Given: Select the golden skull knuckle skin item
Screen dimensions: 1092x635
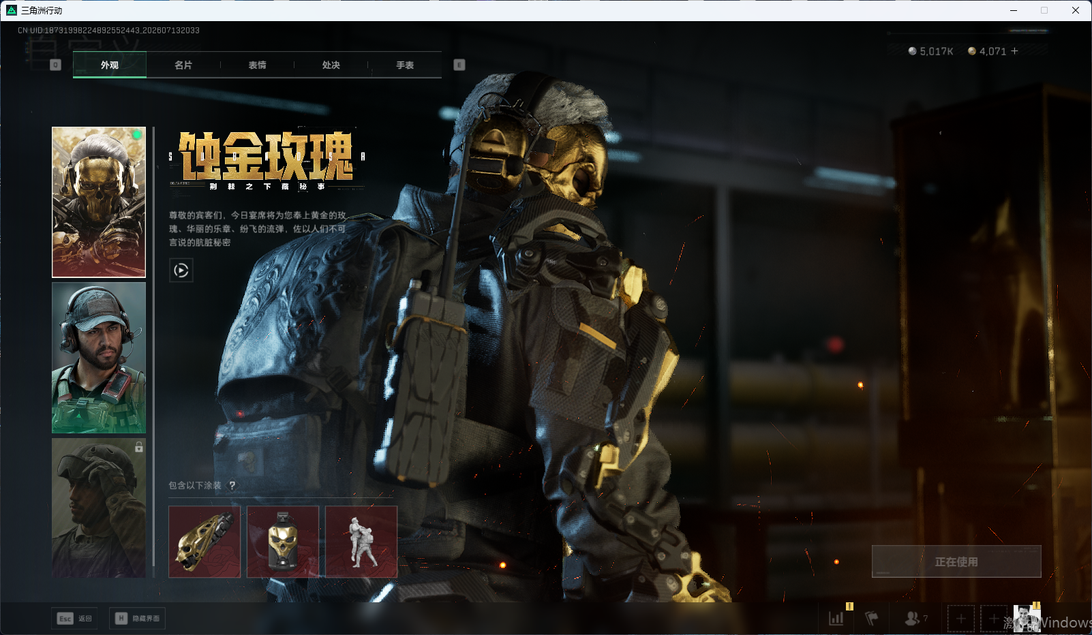Looking at the screenshot, I should click(x=204, y=542).
